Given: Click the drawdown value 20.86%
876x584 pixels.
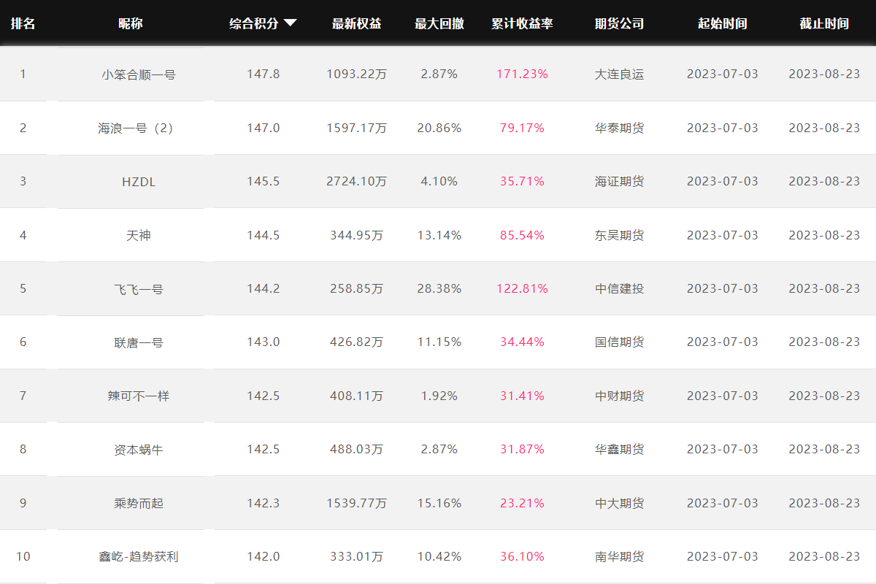Looking at the screenshot, I should pyautogui.click(x=439, y=128).
